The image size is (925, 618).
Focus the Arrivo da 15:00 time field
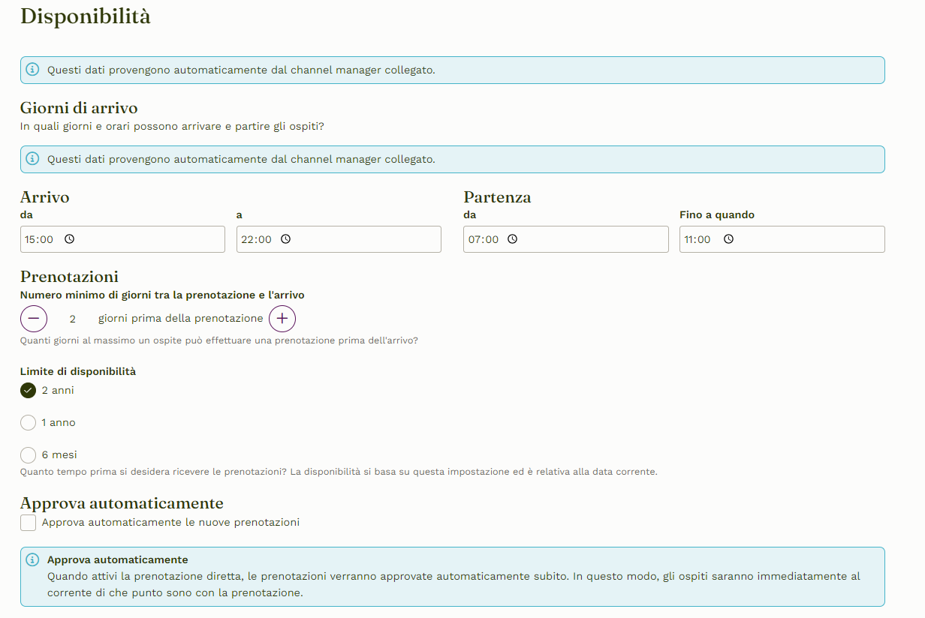click(x=122, y=239)
